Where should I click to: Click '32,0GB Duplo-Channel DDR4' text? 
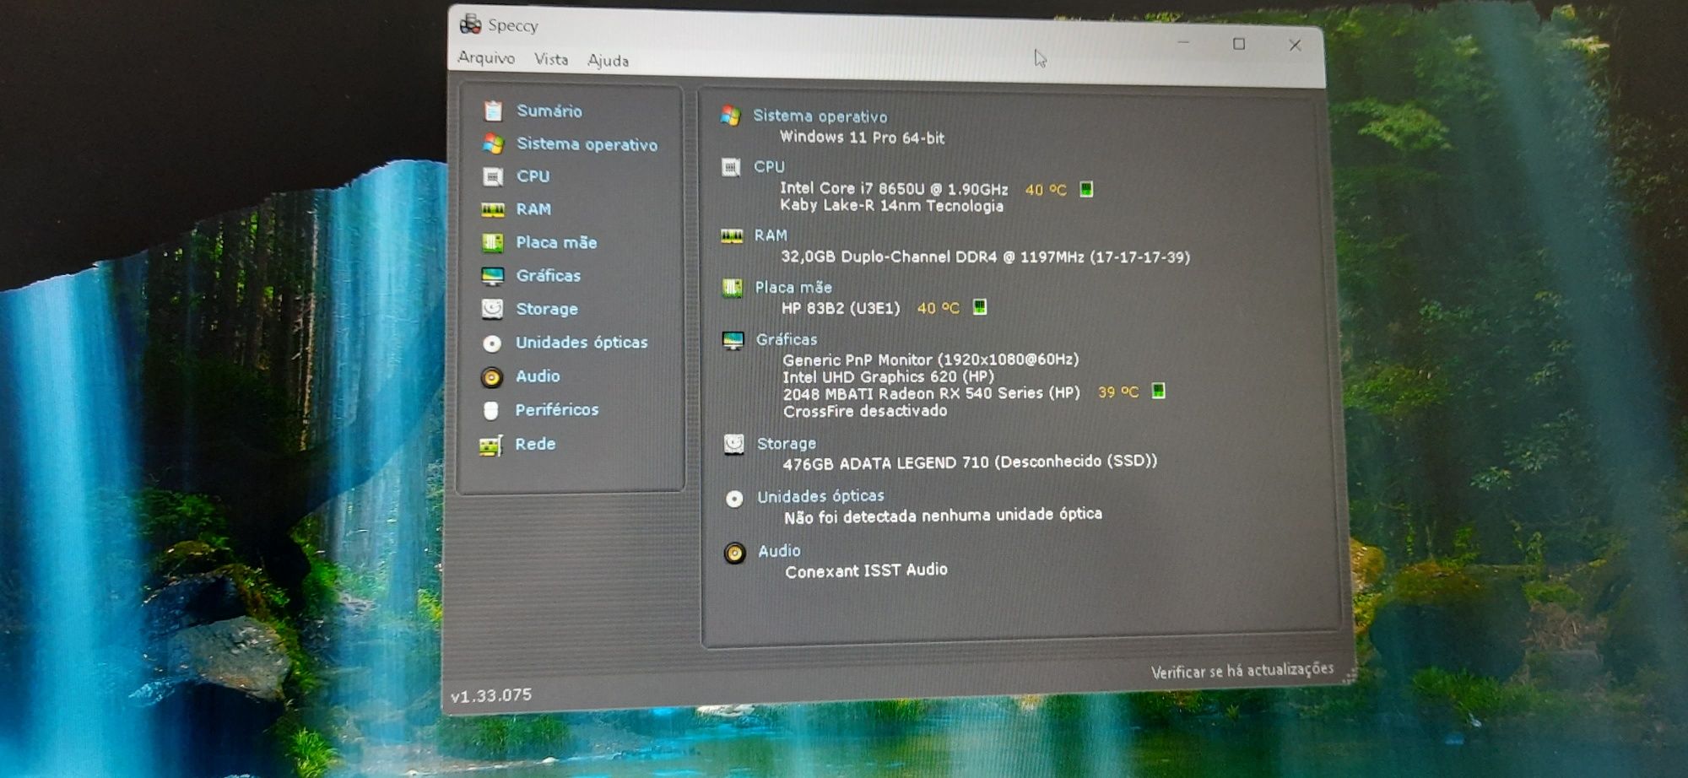pos(889,257)
